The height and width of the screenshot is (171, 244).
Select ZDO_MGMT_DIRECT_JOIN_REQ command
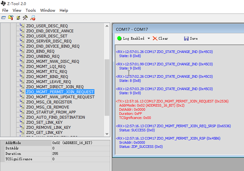(55, 87)
